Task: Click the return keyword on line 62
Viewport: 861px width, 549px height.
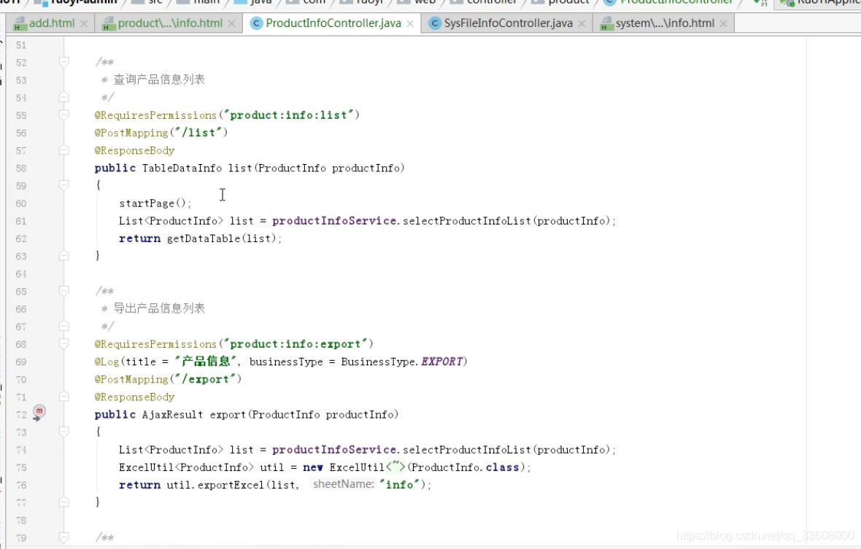Action: [140, 238]
